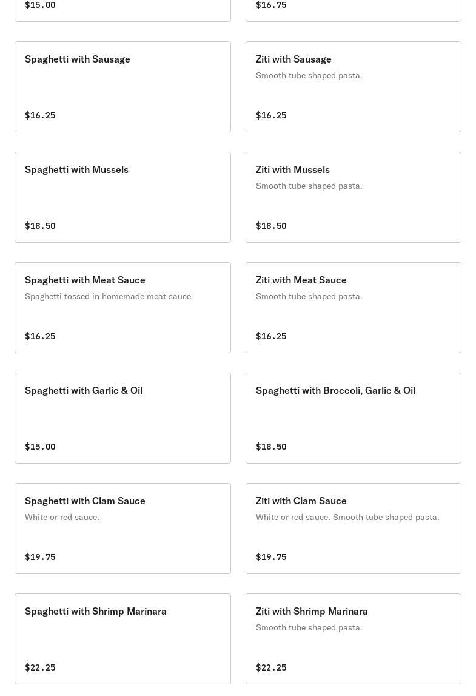Click the $22.25 price under Spaghetti Shrimp Marinara

[x=40, y=667]
